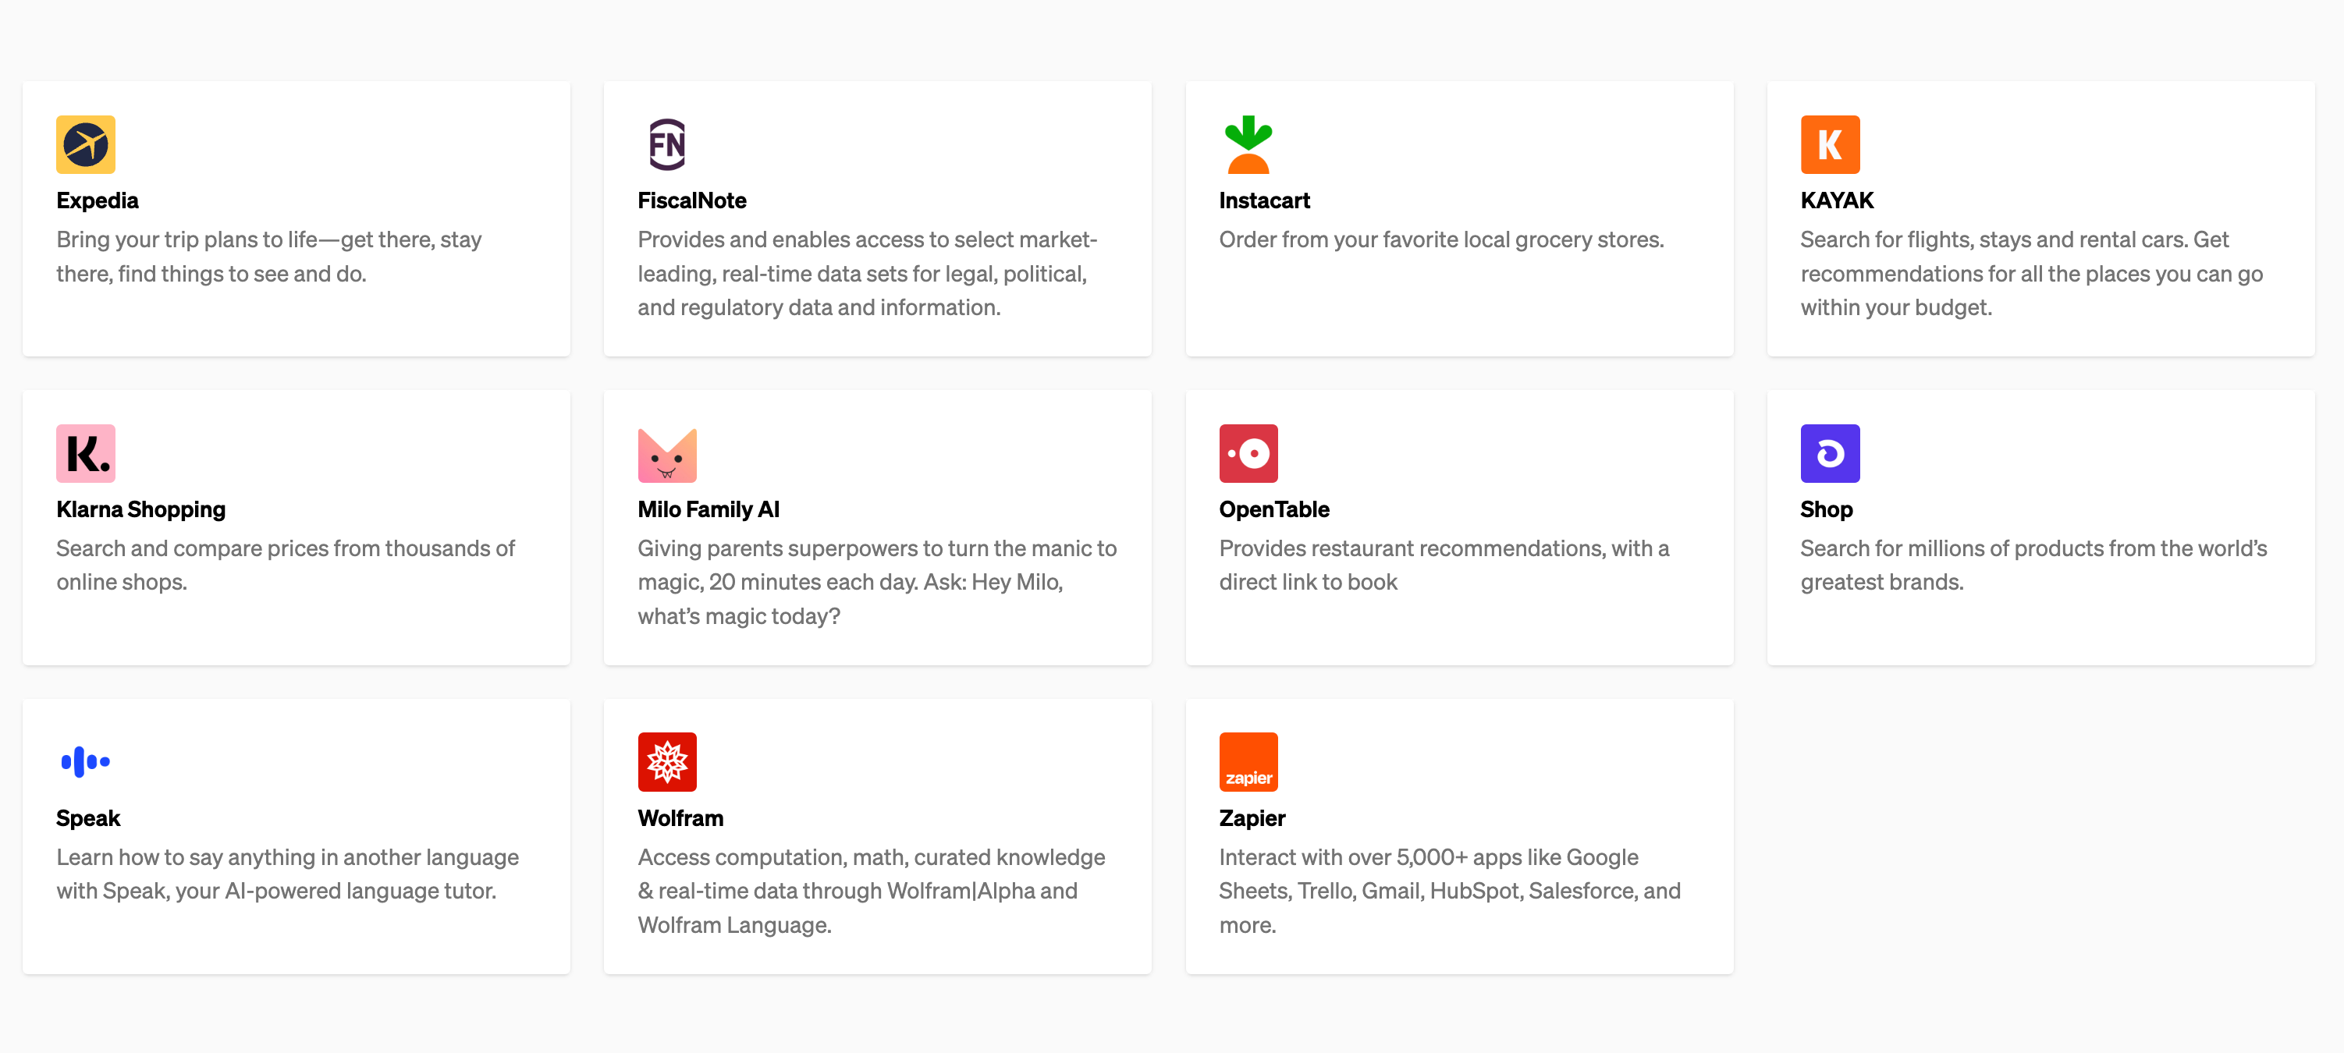Screen dimensions: 2344x1053
Task: Open the pink Klarna K. icon
Action: 86,453
